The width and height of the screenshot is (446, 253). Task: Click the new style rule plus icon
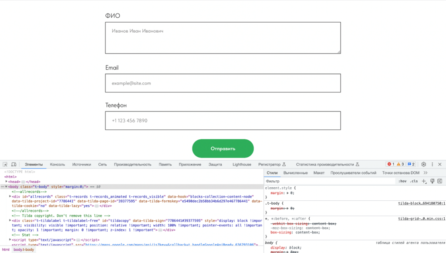tap(424, 181)
